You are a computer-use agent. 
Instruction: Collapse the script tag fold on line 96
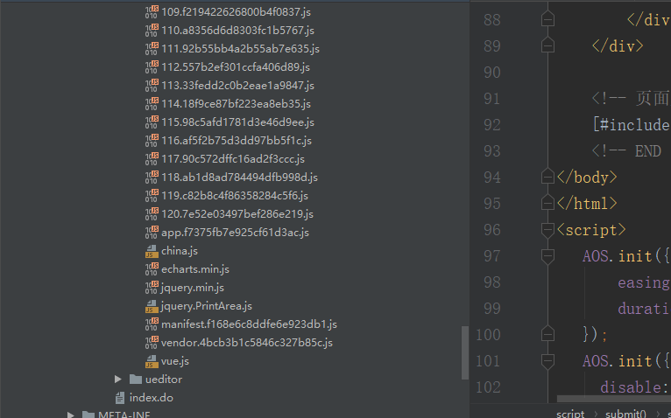tap(547, 229)
